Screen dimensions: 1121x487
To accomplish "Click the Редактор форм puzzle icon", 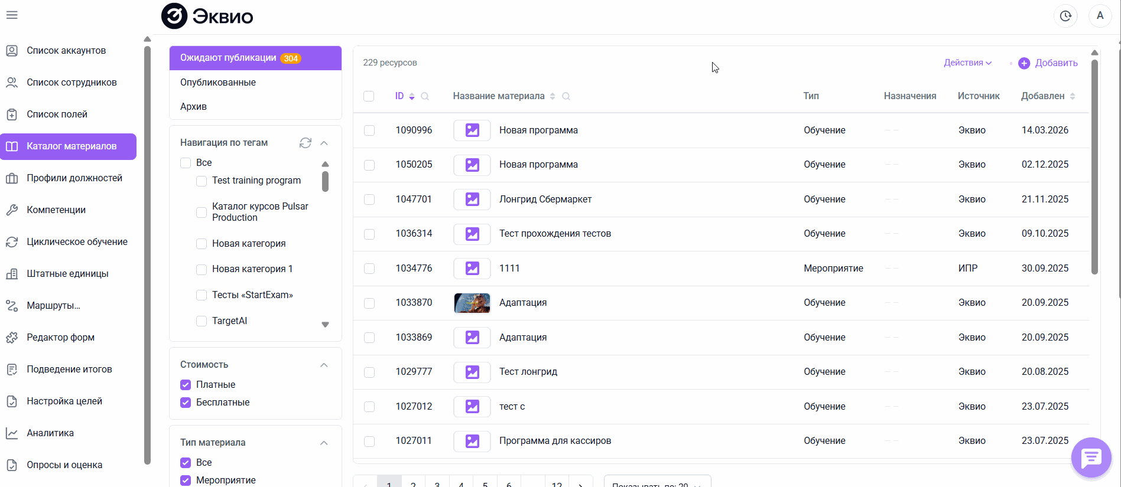I will click(12, 338).
